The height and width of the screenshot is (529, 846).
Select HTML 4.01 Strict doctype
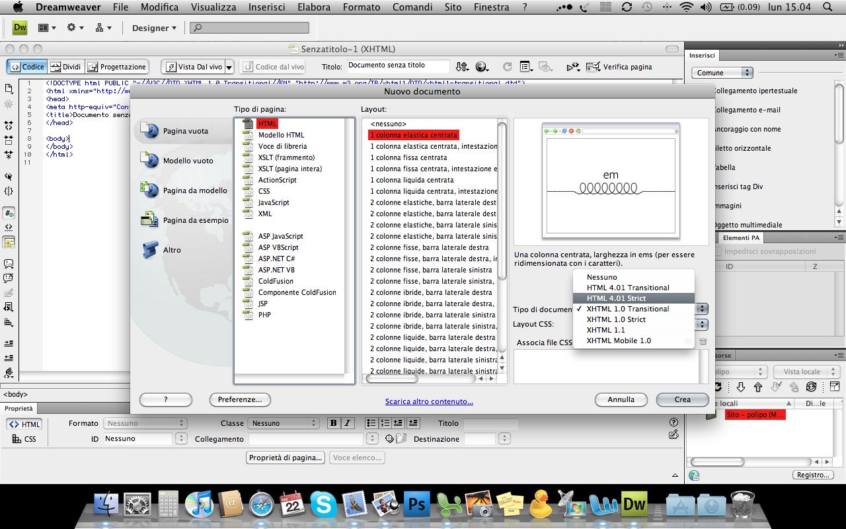[x=634, y=298]
